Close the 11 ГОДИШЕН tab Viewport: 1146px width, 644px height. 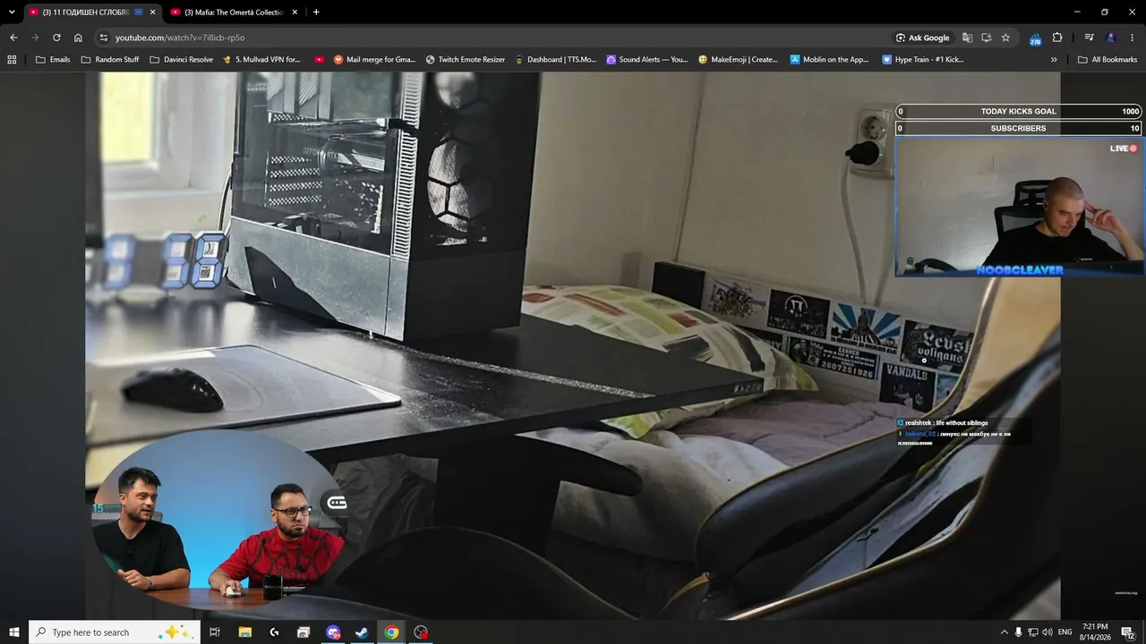pyautogui.click(x=153, y=13)
